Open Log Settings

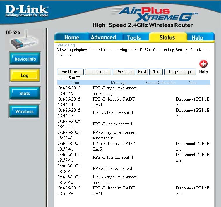180,72
